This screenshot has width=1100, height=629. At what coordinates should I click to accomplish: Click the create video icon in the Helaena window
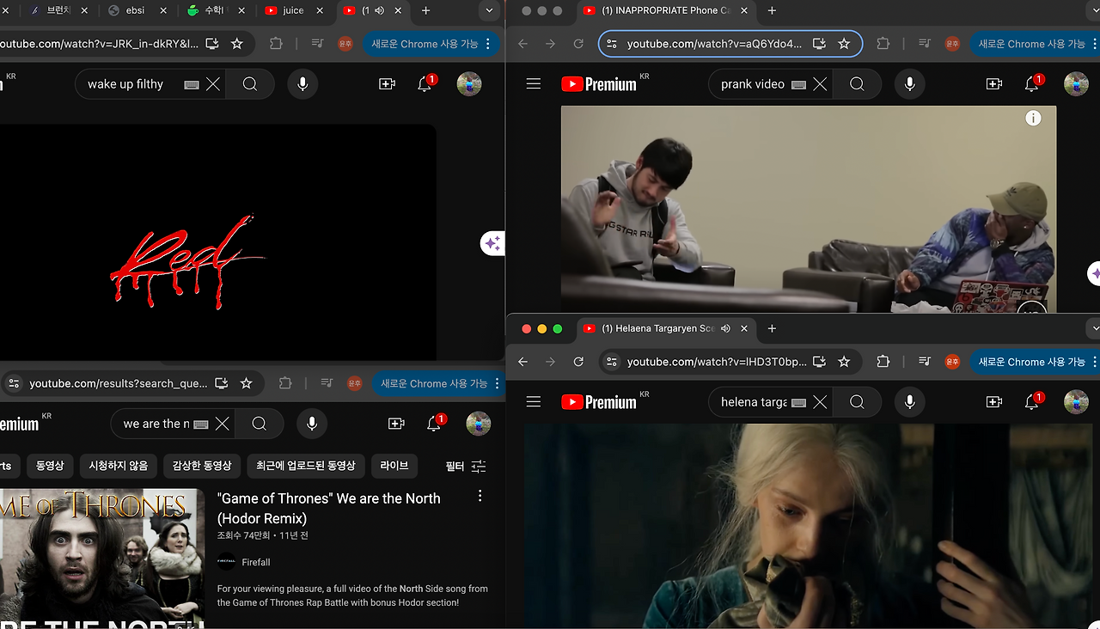point(994,402)
